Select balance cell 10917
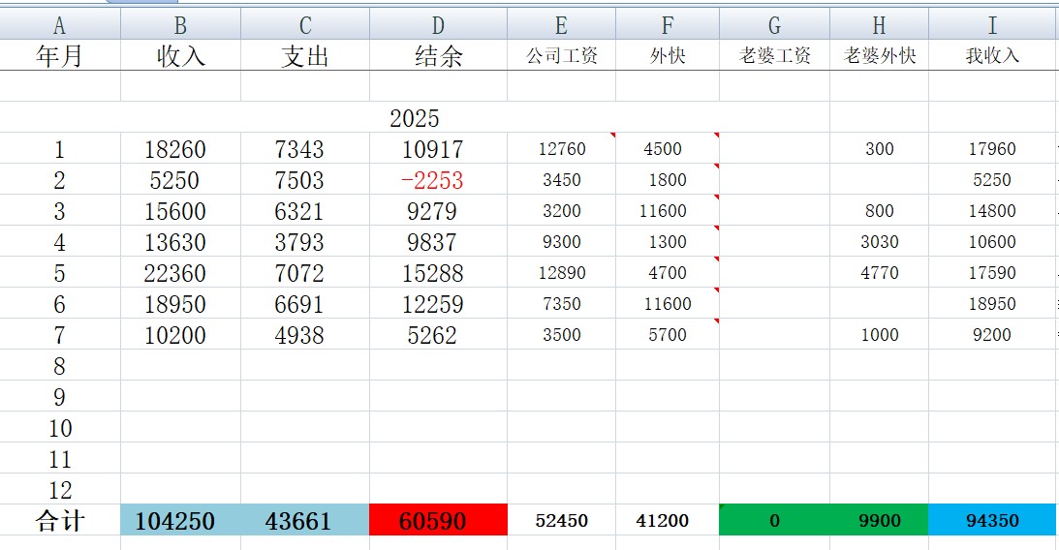This screenshot has height=550, width=1059. coord(438,148)
